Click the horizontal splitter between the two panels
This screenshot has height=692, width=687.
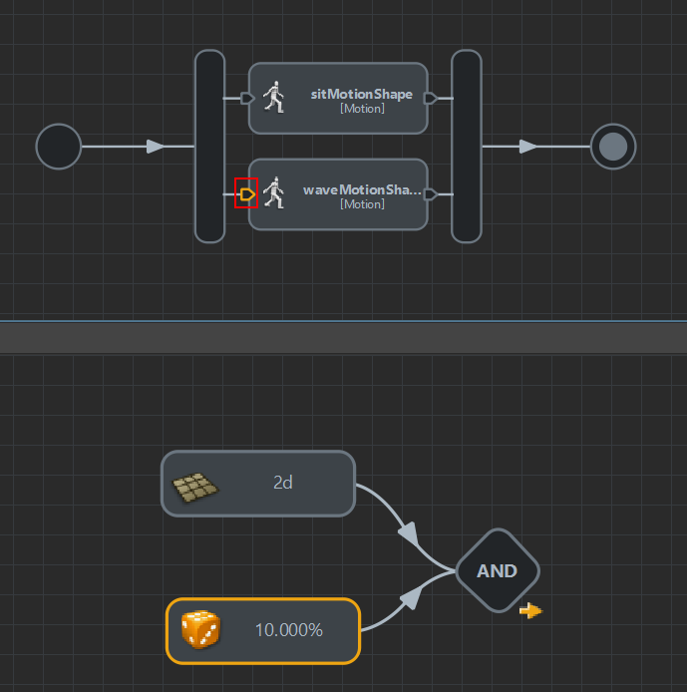[x=343, y=338]
